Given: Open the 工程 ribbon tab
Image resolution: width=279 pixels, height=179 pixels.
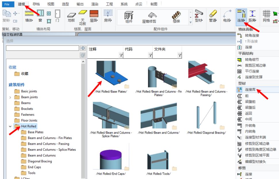Looking at the screenshot, I should pos(109,4).
